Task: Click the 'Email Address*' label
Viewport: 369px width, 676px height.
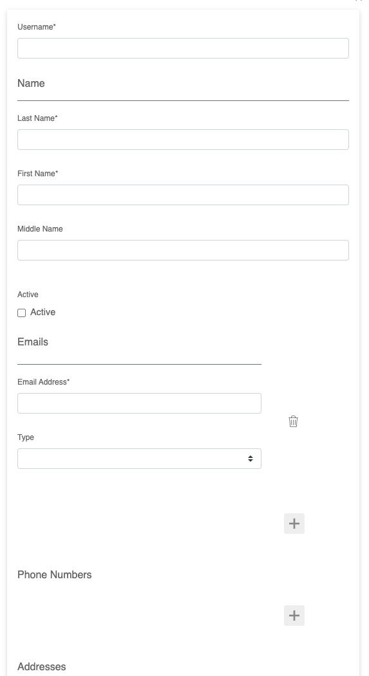Action: [44, 382]
